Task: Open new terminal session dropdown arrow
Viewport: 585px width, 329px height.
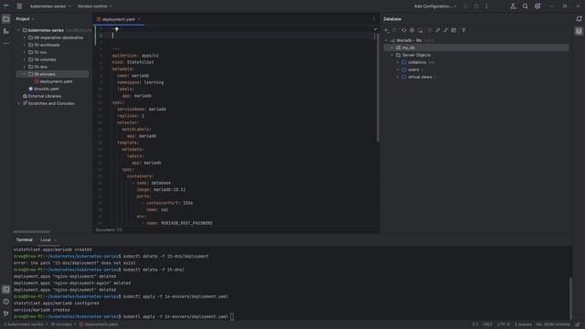Action: click(56, 239)
